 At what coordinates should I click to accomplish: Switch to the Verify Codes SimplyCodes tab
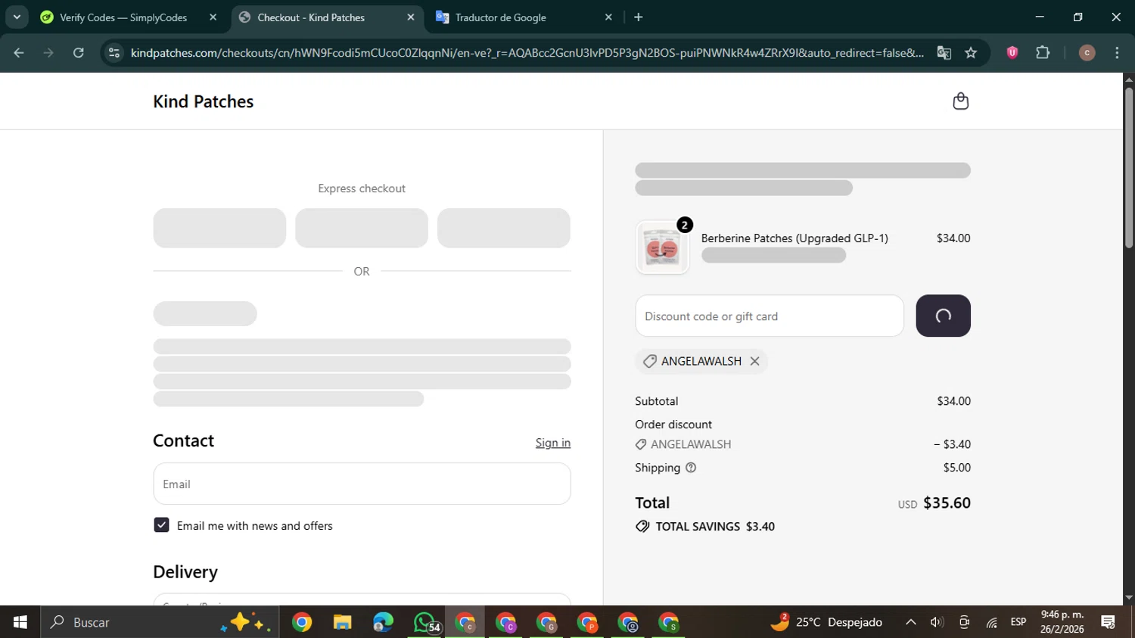click(x=123, y=17)
